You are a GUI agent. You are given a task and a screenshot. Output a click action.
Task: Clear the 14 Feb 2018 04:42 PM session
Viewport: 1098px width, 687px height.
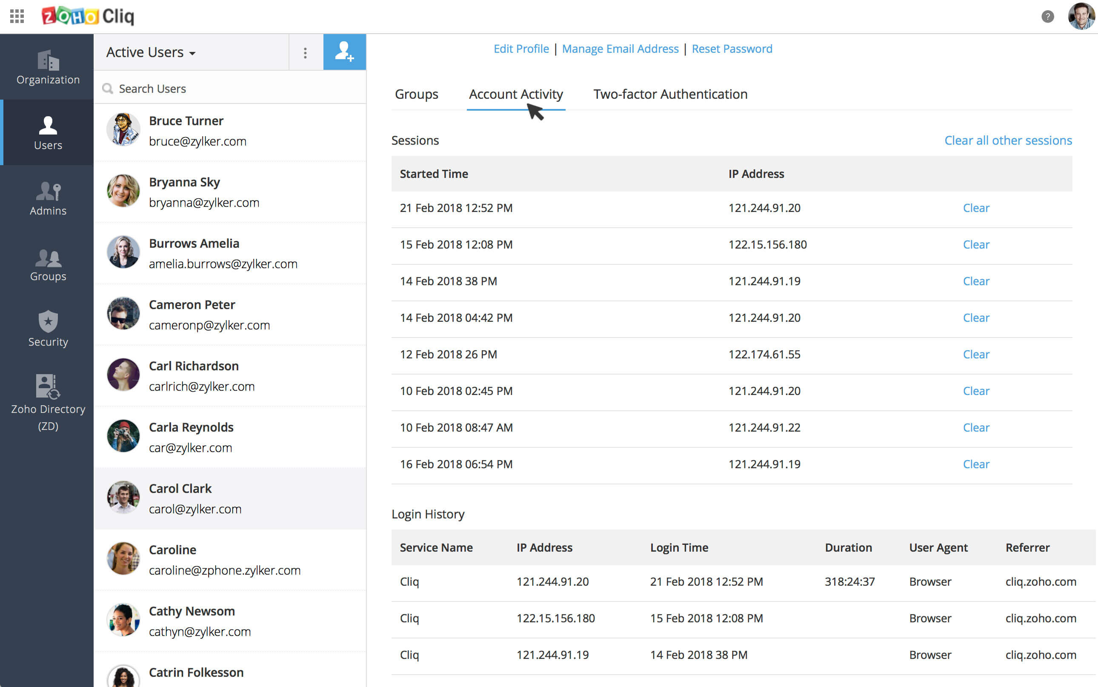976,318
